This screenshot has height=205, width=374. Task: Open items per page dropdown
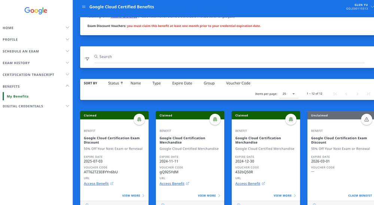289,94
